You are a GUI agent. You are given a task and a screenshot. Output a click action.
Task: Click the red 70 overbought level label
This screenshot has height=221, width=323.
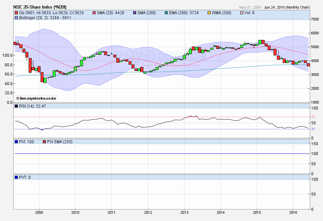click(313, 117)
